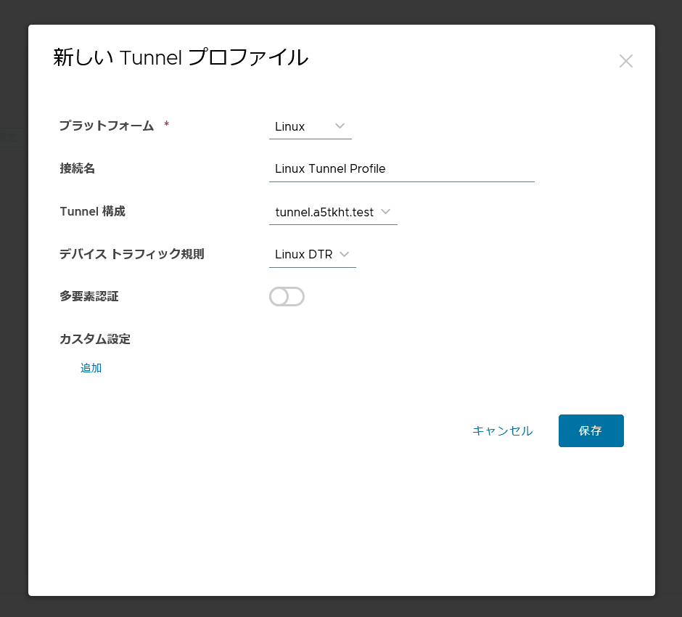
Task: Click the Tunnel 構成 label
Action: click(93, 211)
